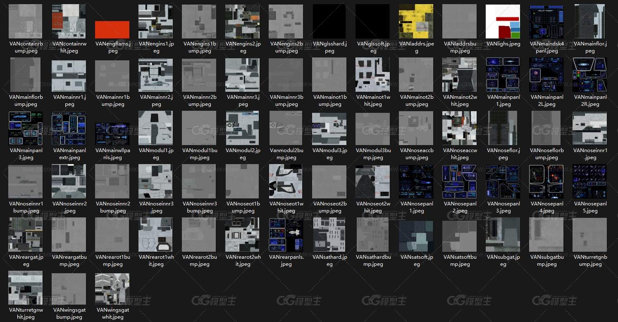
Task: Click the filename label VANnoseflorbump.jpeg
Action: pos(546,154)
